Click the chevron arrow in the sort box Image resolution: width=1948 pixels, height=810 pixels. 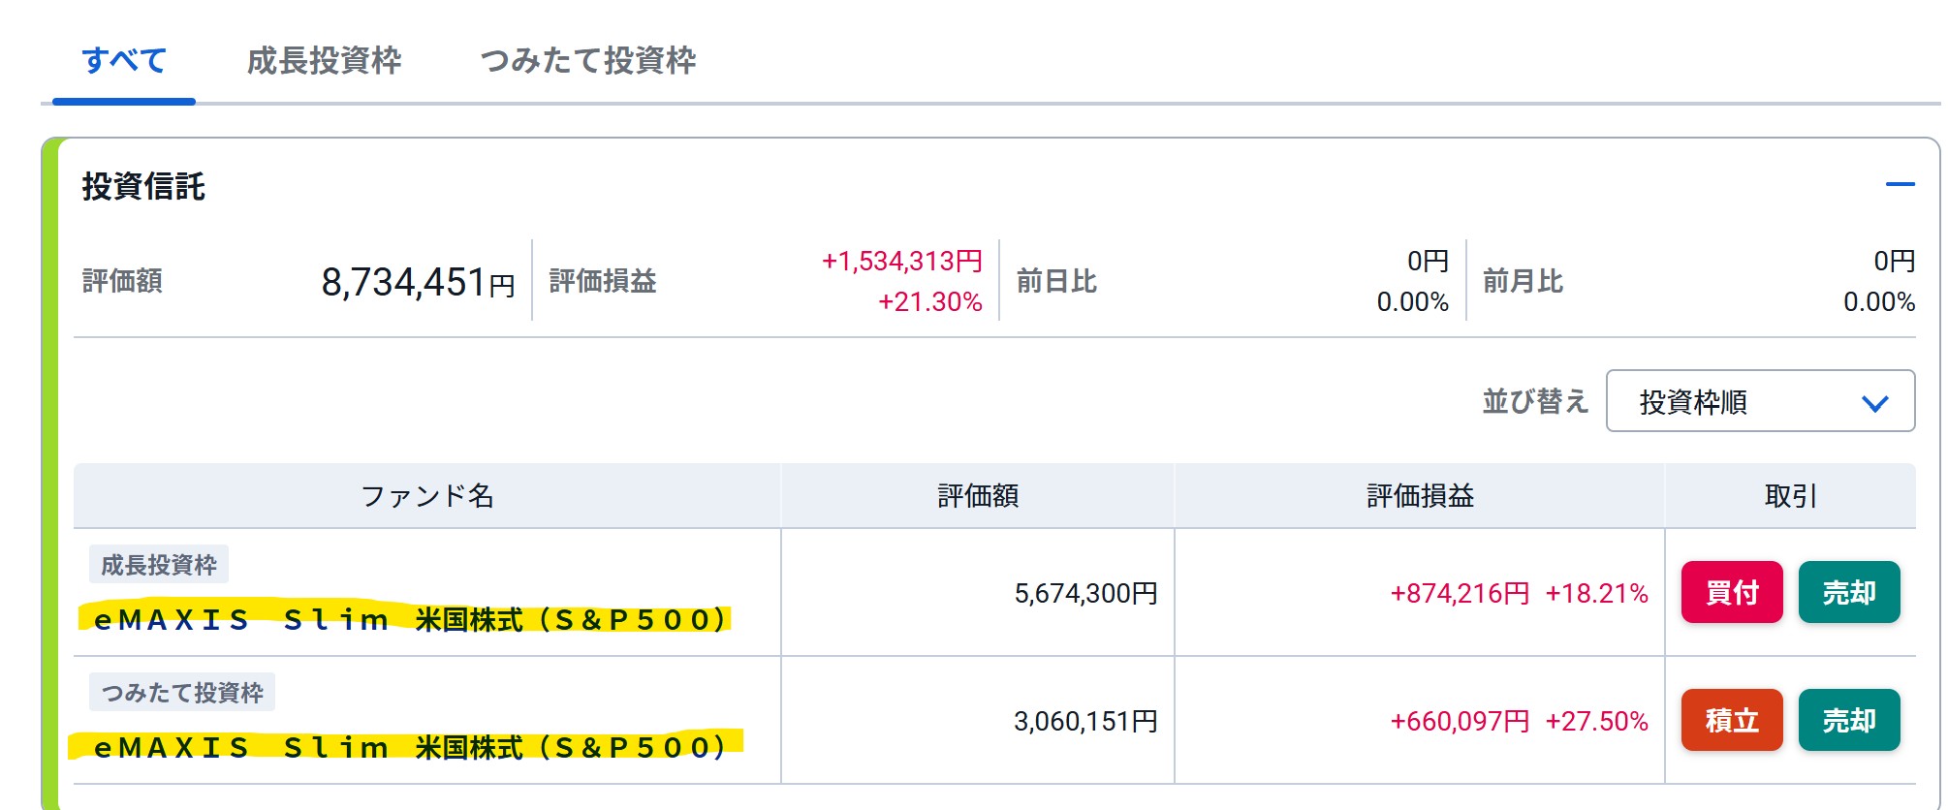(x=1875, y=403)
